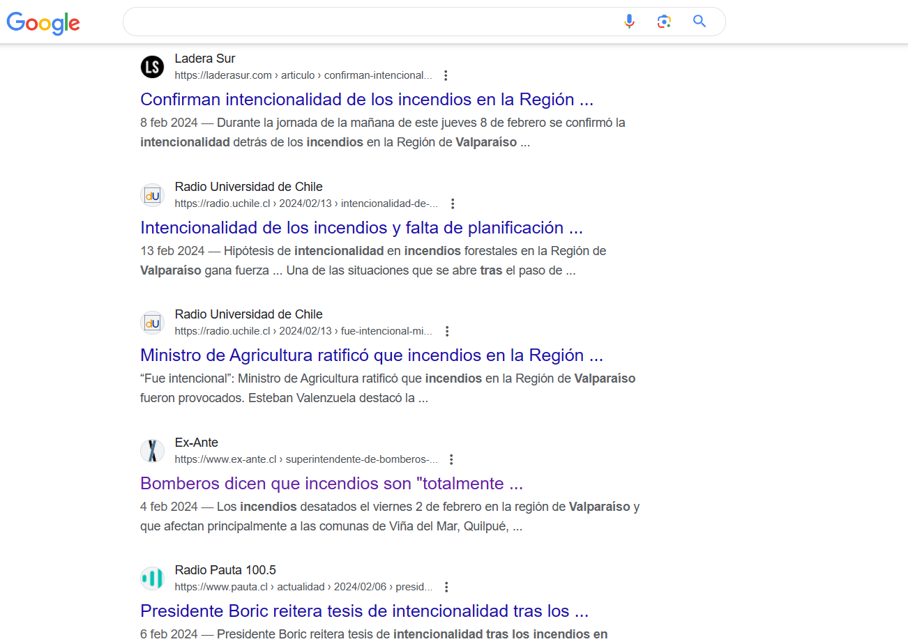Start voice search with microphone icon

click(x=629, y=22)
